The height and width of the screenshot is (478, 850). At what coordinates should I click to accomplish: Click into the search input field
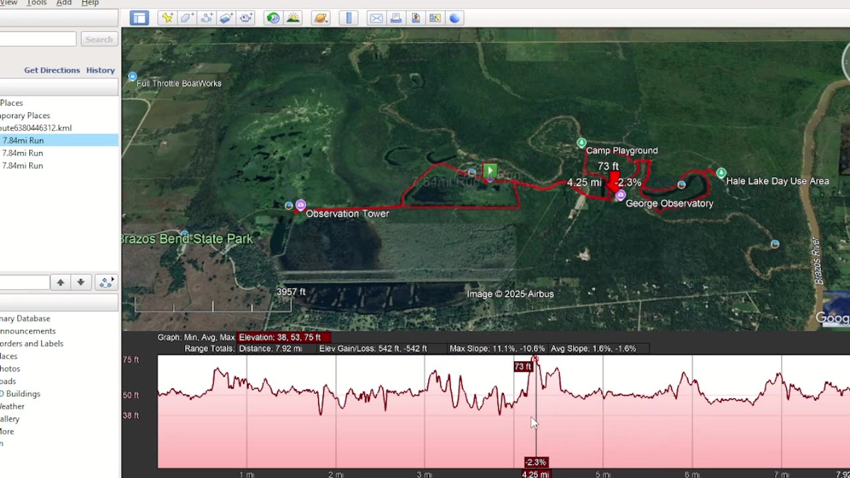[x=38, y=39]
